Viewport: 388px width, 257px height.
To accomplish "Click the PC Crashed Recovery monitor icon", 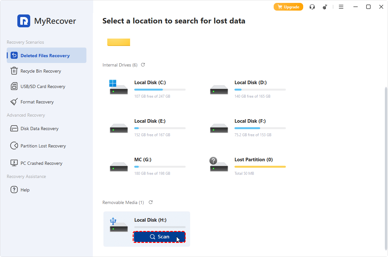I will point(14,163).
